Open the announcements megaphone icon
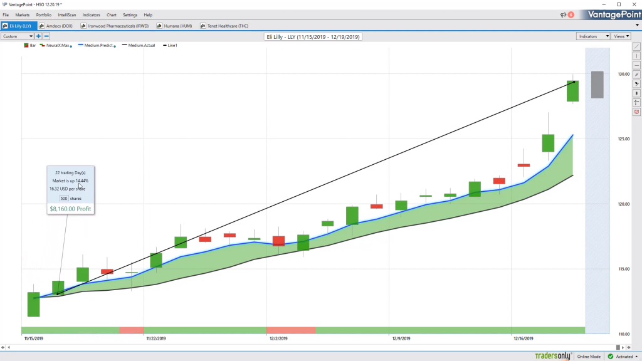The width and height of the screenshot is (642, 361). pyautogui.click(x=564, y=15)
